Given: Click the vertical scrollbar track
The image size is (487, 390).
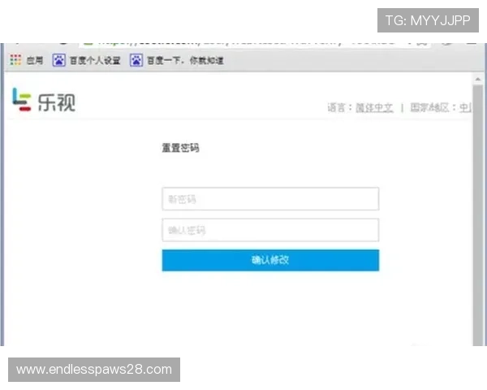Looking at the screenshot, I should (x=478, y=214).
